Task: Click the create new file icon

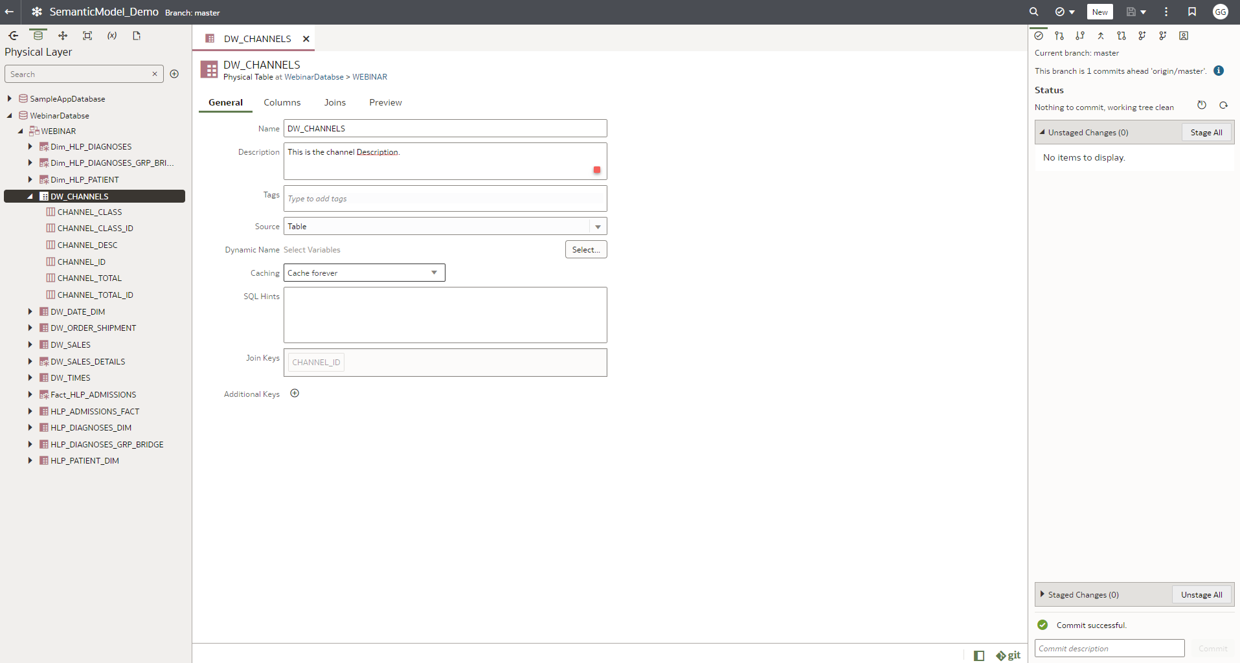Action: coord(137,36)
